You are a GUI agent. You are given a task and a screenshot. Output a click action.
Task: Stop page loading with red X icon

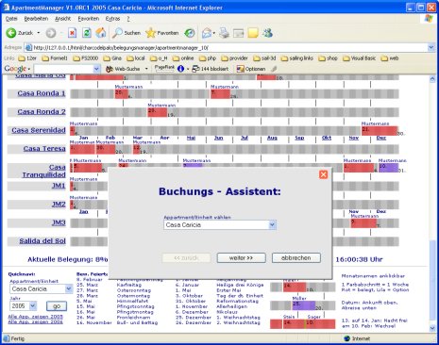(x=73, y=33)
